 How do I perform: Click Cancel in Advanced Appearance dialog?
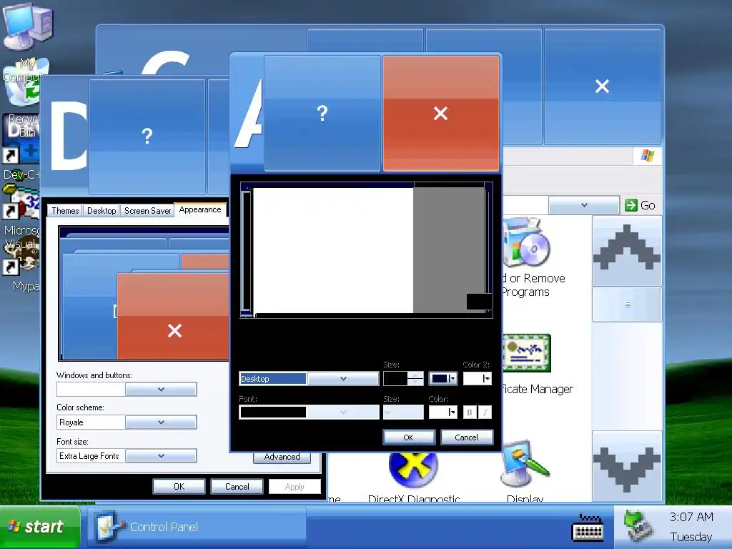point(466,437)
